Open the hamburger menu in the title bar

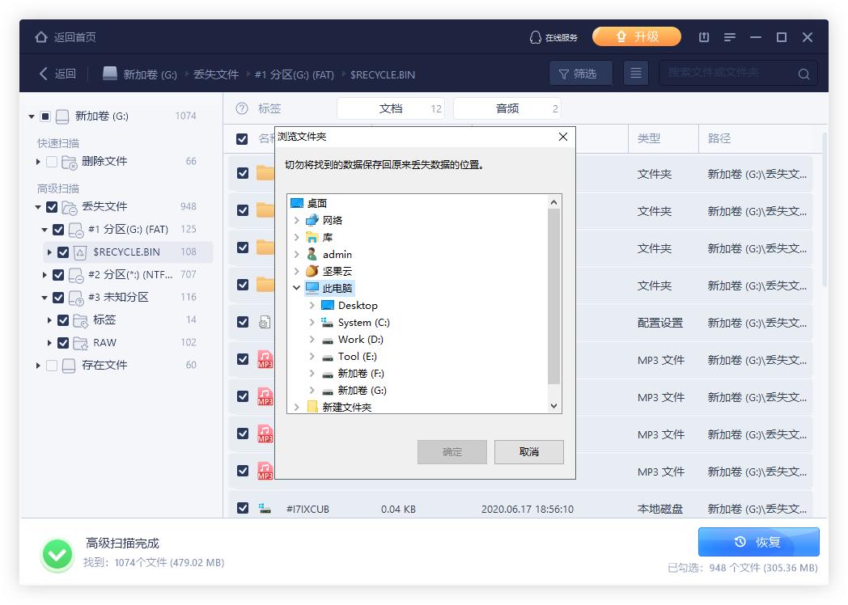729,36
